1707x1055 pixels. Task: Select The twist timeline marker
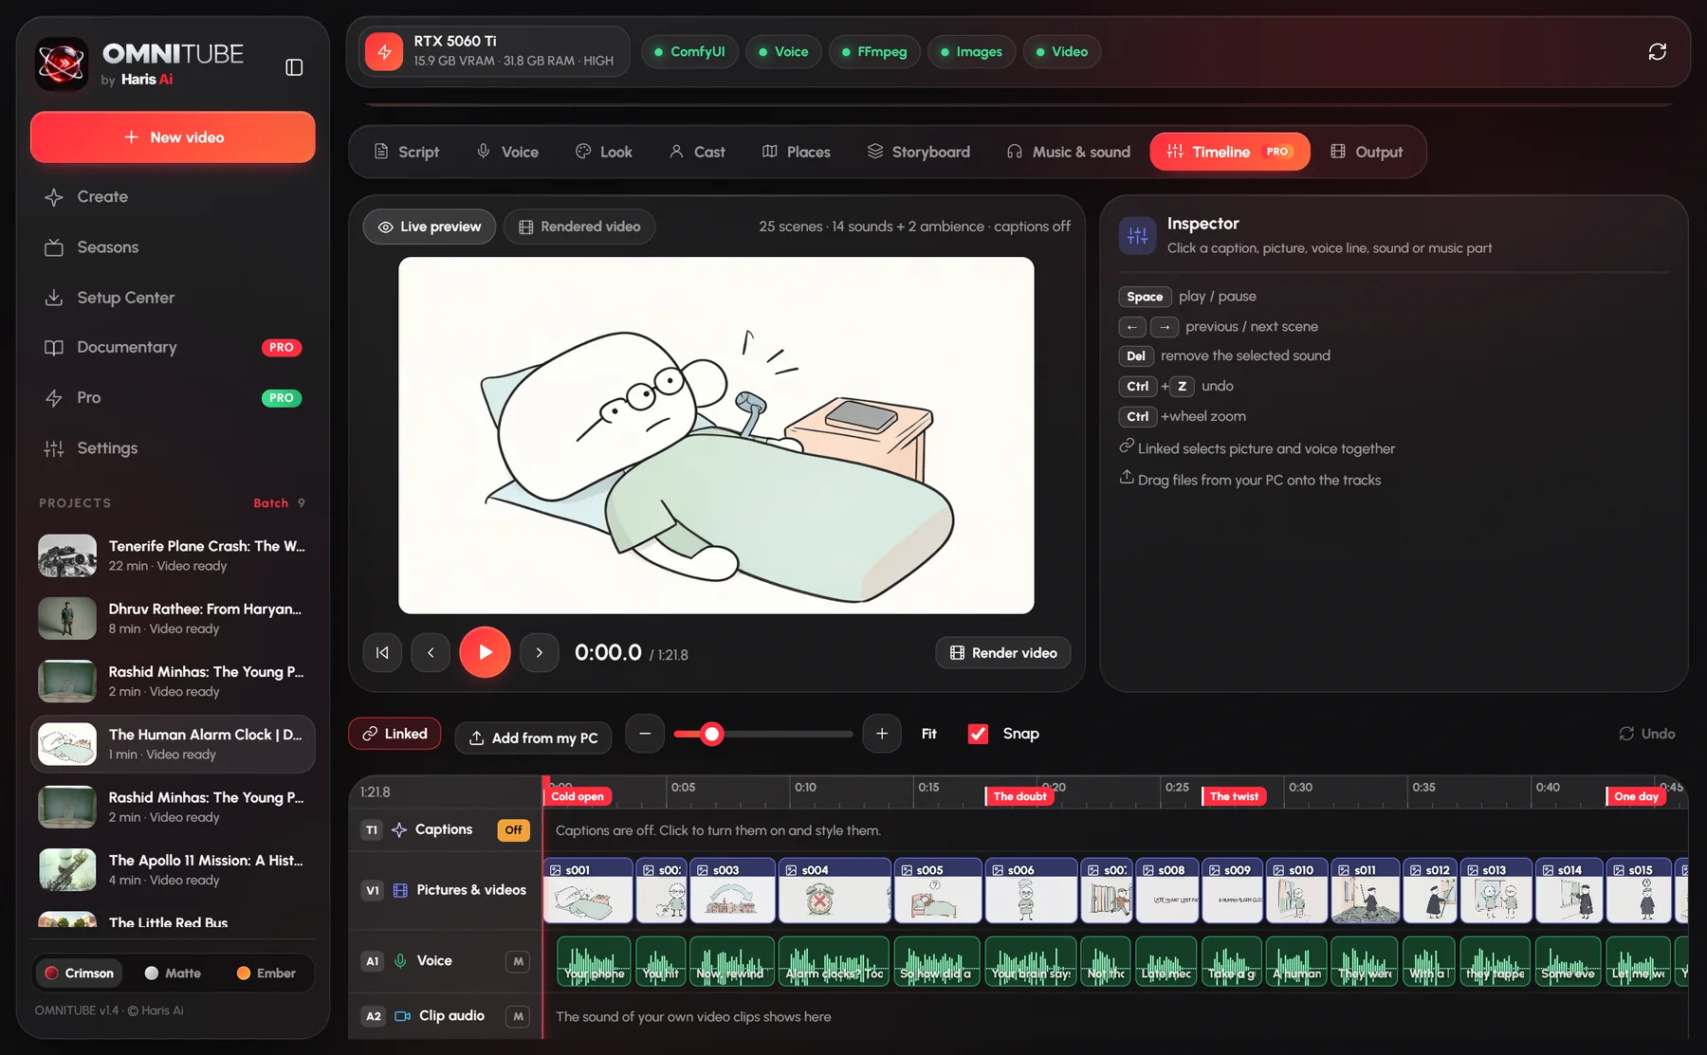(1234, 796)
